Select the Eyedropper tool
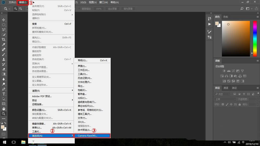 pos(3,45)
